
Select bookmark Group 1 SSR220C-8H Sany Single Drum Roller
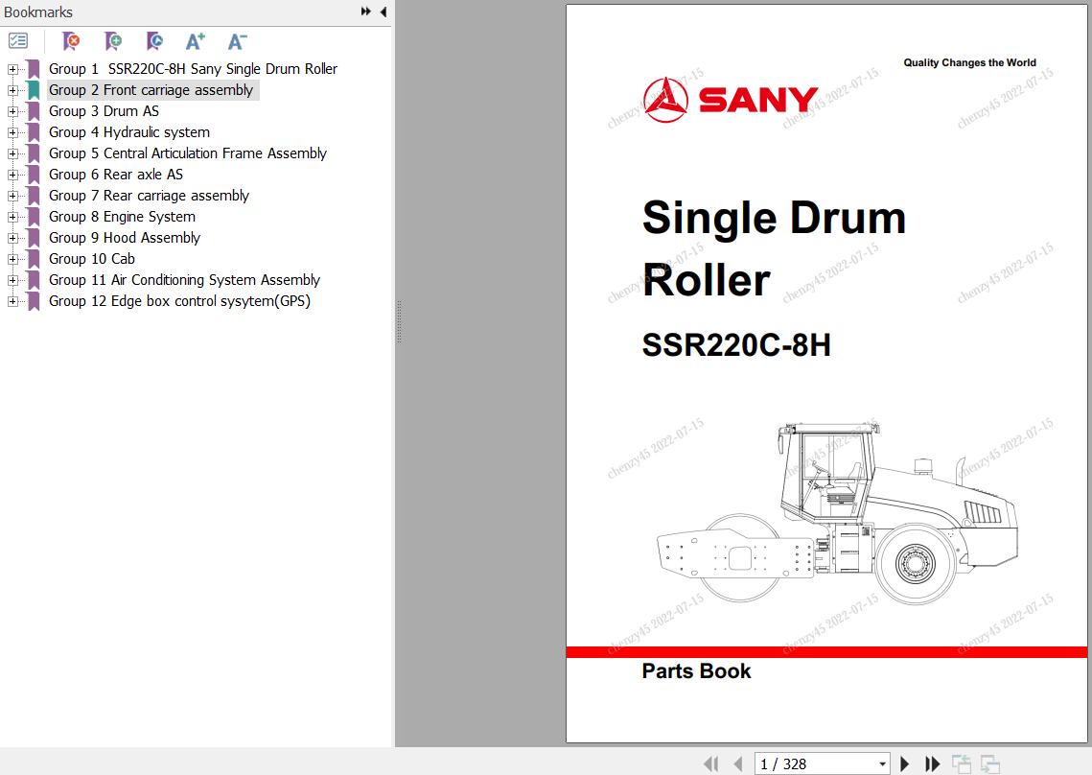pyautogui.click(x=193, y=69)
